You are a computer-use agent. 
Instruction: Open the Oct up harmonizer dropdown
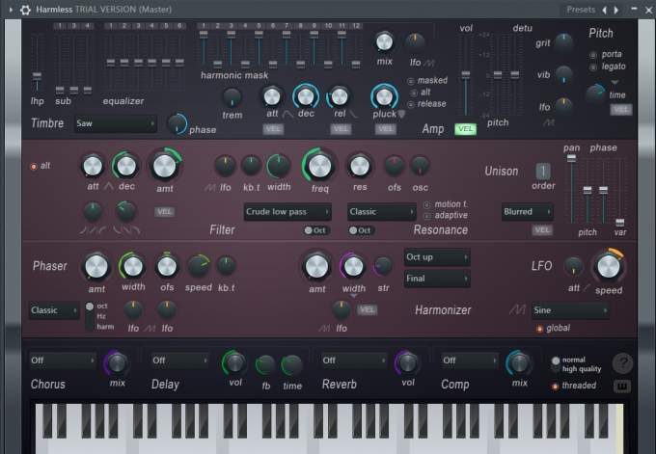pyautogui.click(x=437, y=257)
